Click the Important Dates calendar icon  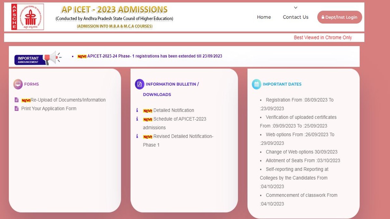[256, 84]
